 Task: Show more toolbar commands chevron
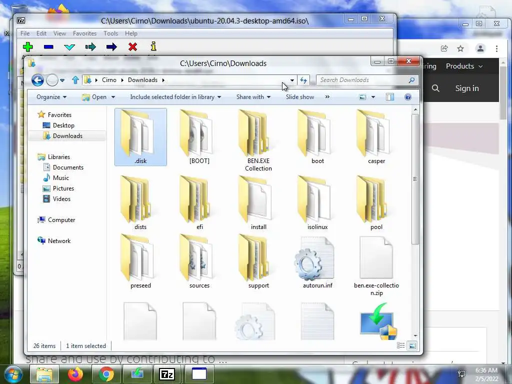point(327,97)
